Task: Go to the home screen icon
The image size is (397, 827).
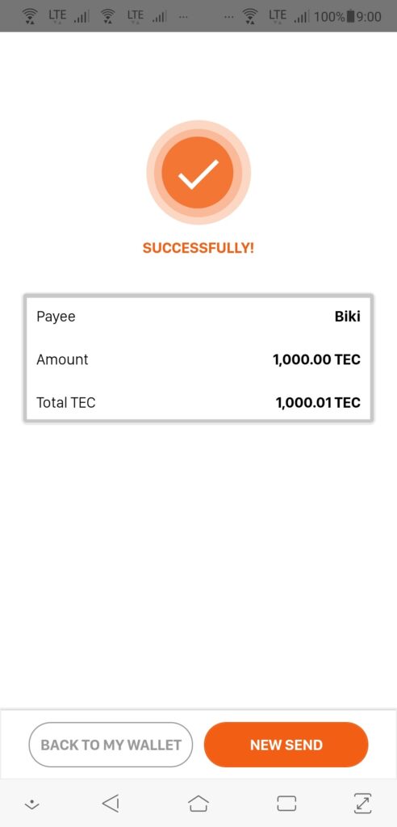Action: pyautogui.click(x=198, y=804)
